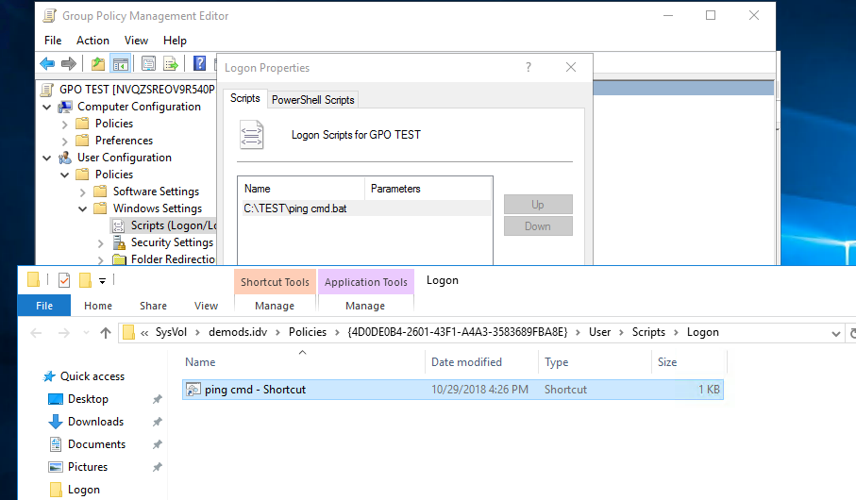Viewport: 856px width, 500px height.
Task: Click the {4D0DE0B4-...} GUID breadcrumb segment
Action: 458,332
